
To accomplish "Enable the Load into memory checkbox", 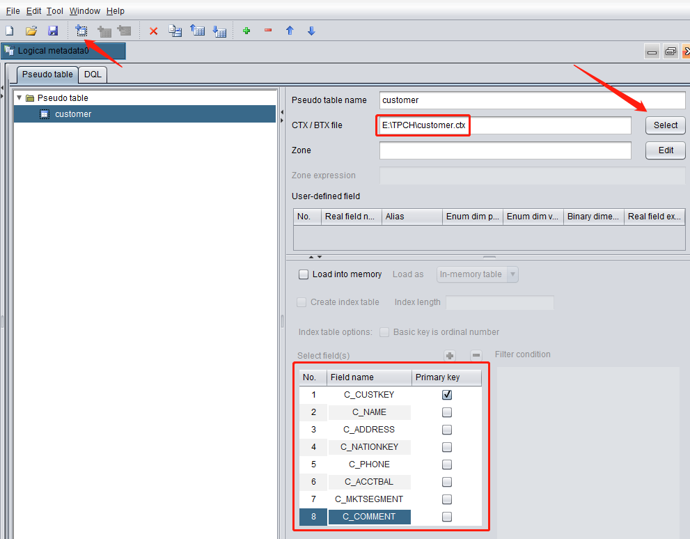I will [x=304, y=274].
